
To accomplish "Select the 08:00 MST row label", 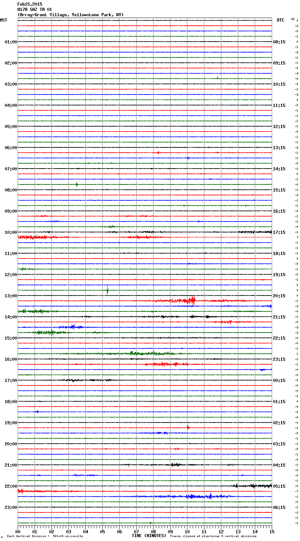I will [11, 190].
